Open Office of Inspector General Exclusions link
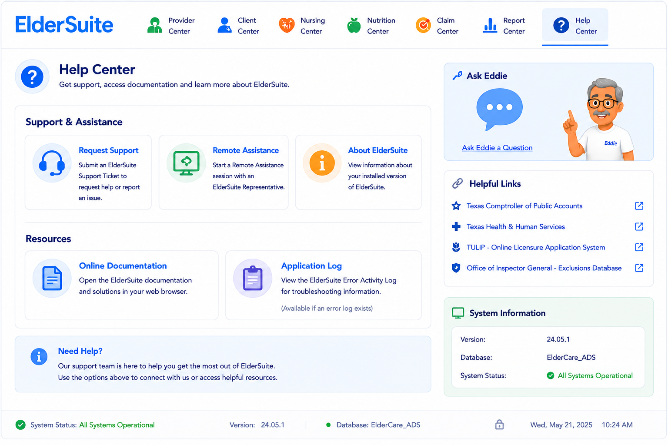Viewport: 668px width, 445px height. point(544,268)
